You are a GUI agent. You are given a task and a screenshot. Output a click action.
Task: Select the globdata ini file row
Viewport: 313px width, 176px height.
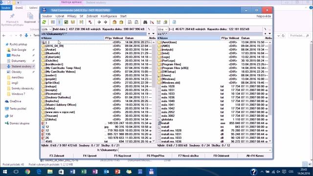click(213, 119)
